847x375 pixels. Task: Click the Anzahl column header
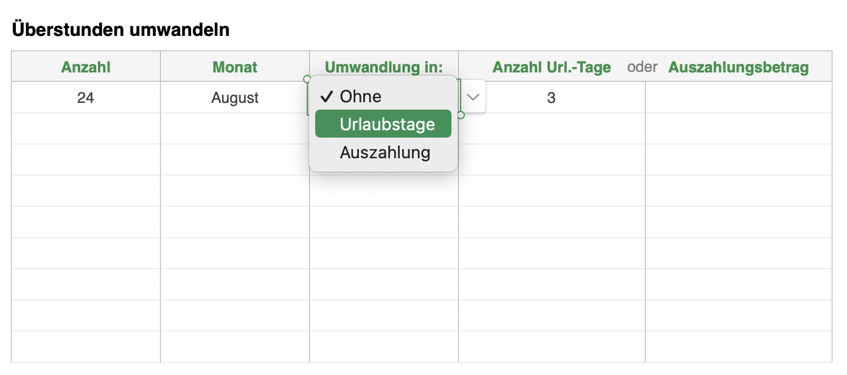click(x=86, y=67)
